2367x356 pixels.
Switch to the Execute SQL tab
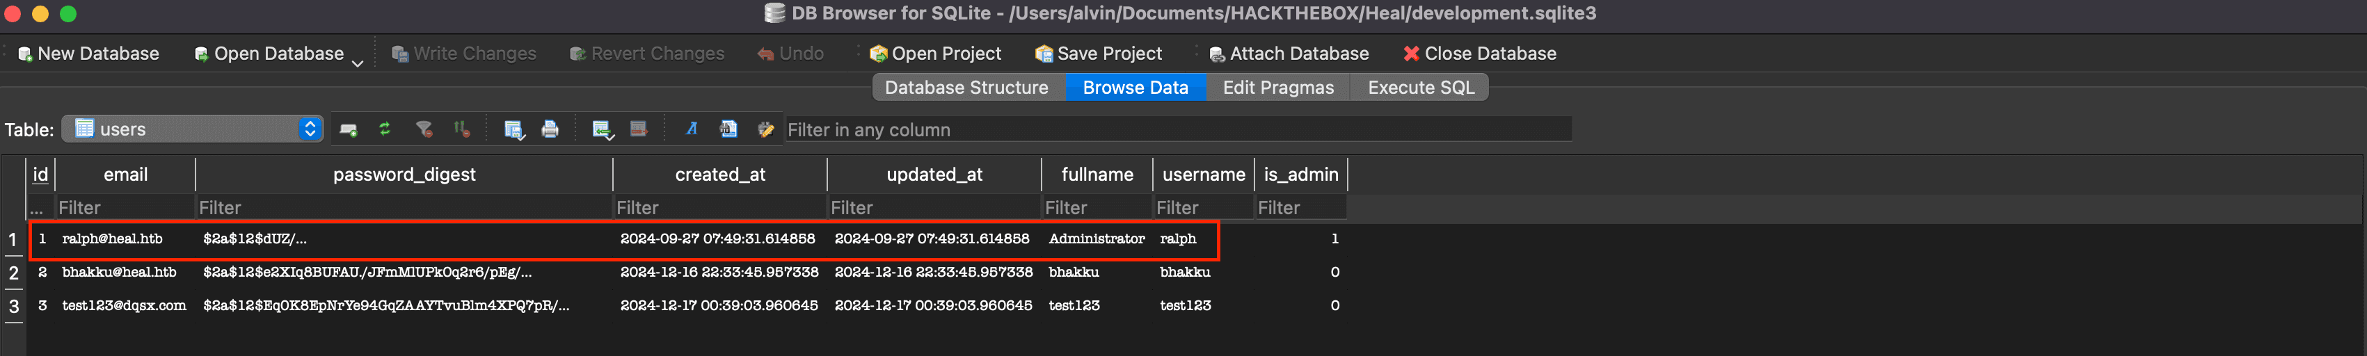click(1419, 87)
